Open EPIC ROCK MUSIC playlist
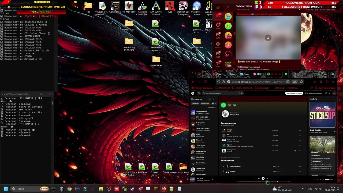Screen dimensions: 343x193 click(203, 118)
